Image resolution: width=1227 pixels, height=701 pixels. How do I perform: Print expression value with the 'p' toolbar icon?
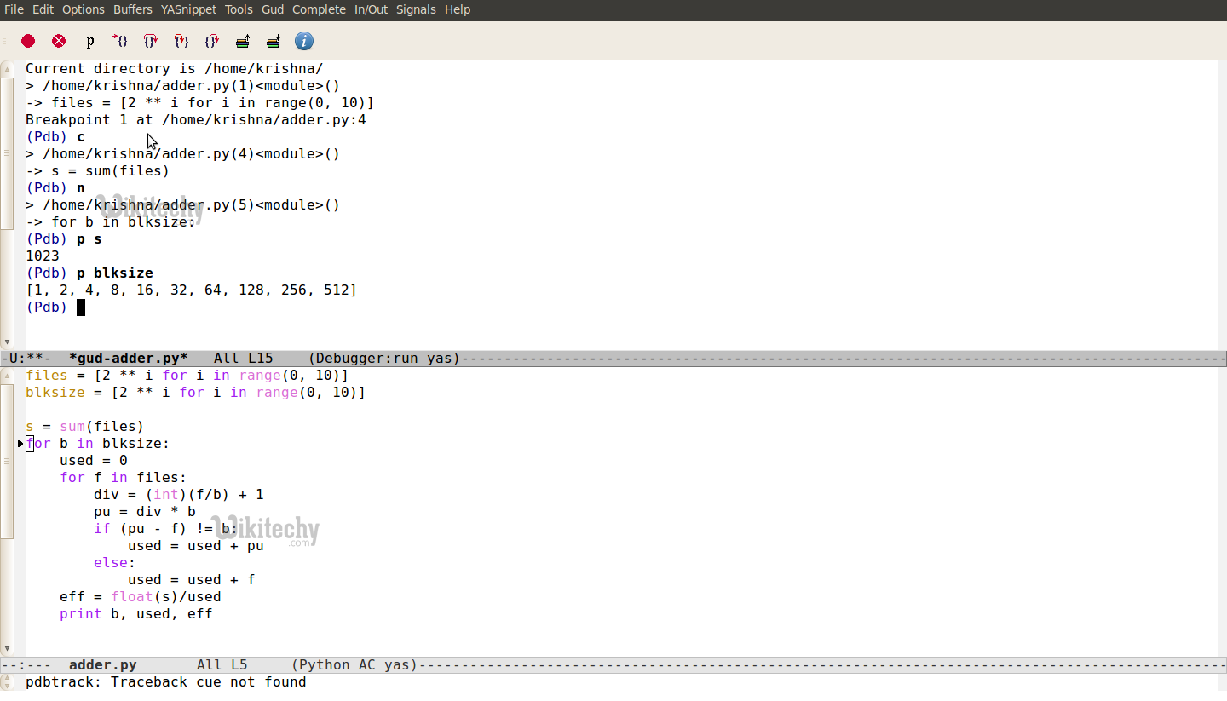coord(89,41)
